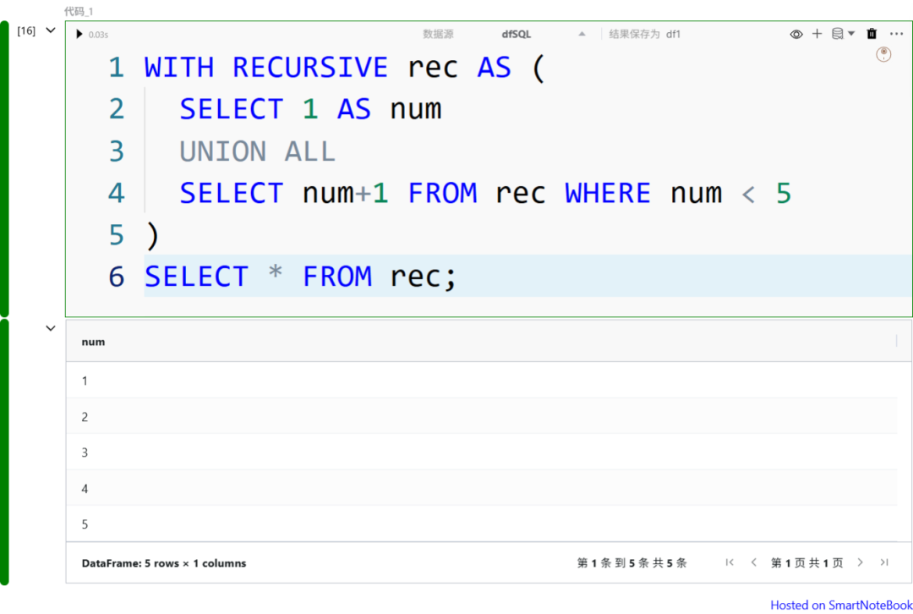The width and height of the screenshot is (913, 614).
Task: Return to the first results page
Action: click(730, 562)
